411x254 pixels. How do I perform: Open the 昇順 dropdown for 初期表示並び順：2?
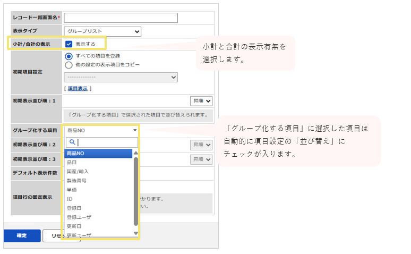coord(201,145)
